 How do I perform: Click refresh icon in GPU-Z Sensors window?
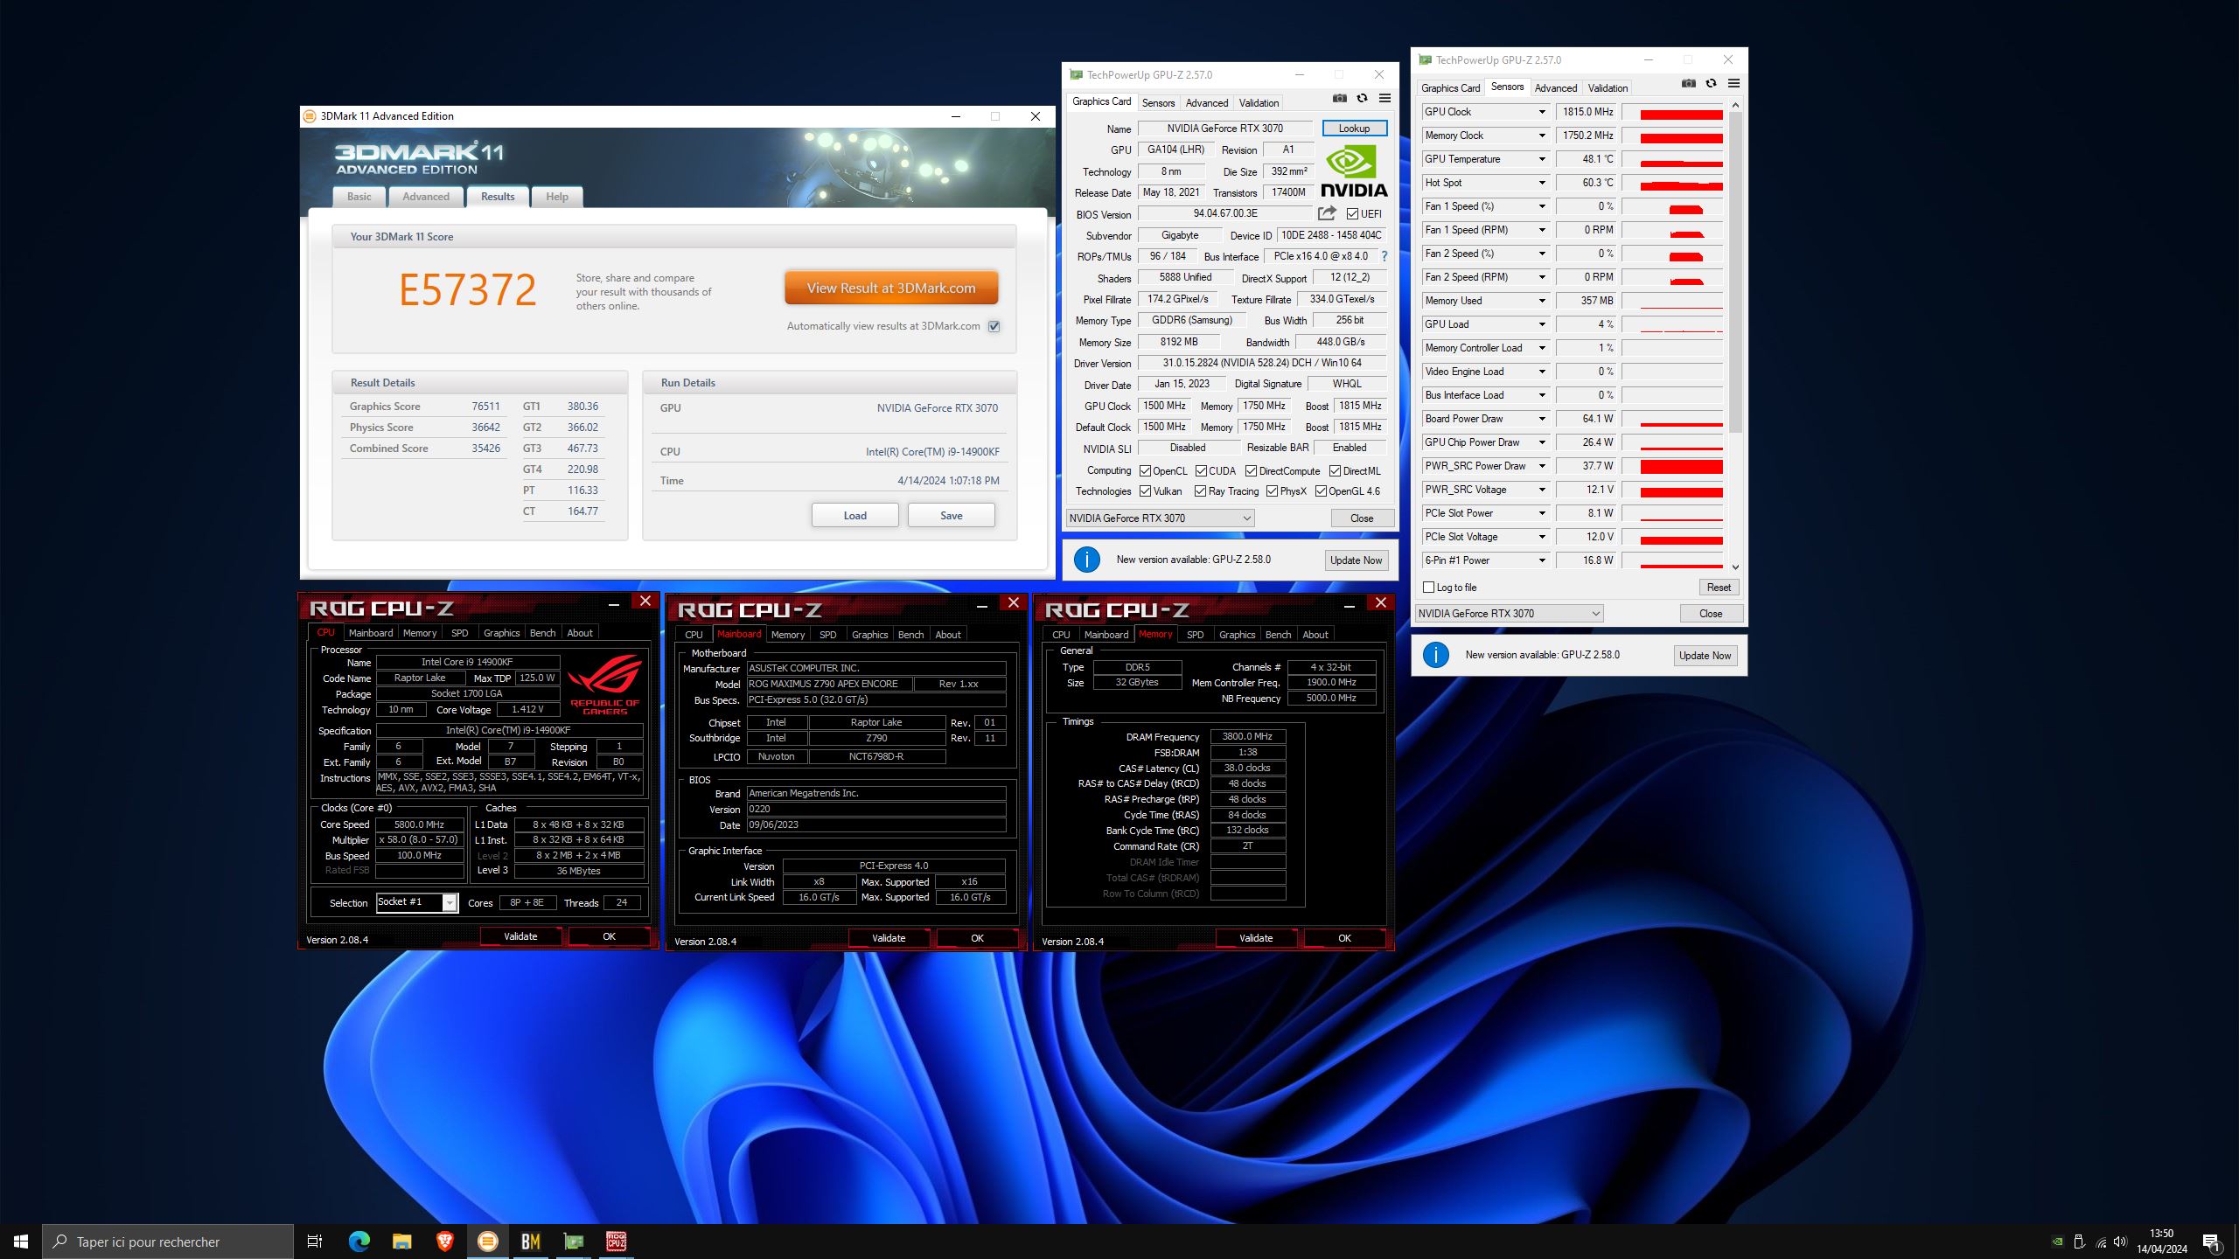click(1711, 83)
